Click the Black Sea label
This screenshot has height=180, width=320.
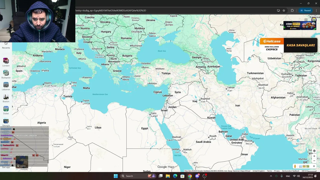coord(162,51)
